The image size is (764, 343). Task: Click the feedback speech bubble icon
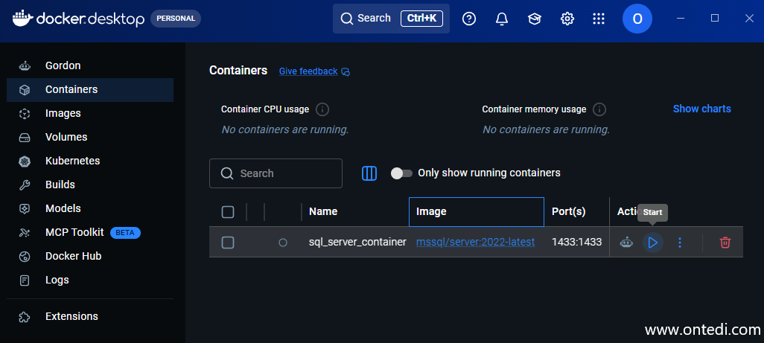[x=346, y=72]
